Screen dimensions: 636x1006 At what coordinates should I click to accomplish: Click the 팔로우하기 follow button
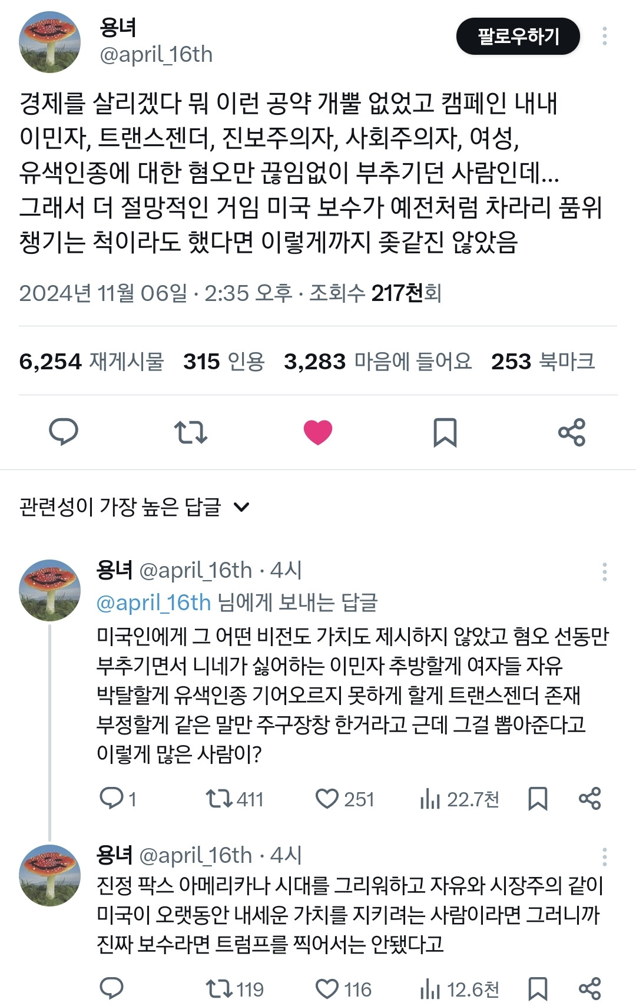click(518, 37)
